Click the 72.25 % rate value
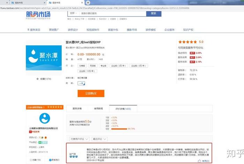Screen dimensions: 244x164 click(x=193, y=70)
